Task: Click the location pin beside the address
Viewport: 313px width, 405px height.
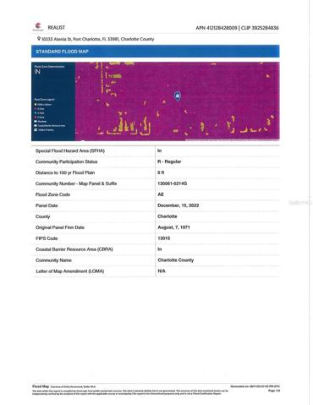Action: 39,39
